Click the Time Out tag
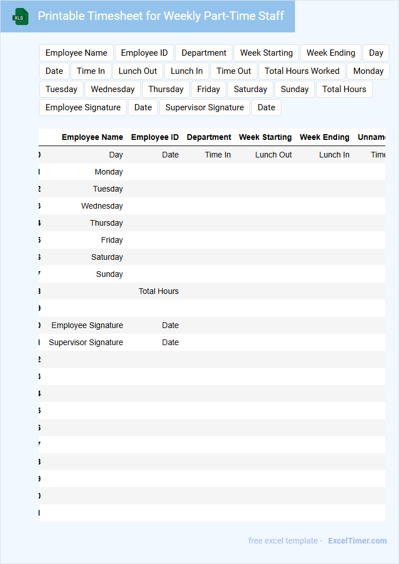This screenshot has width=399, height=564. pos(234,71)
